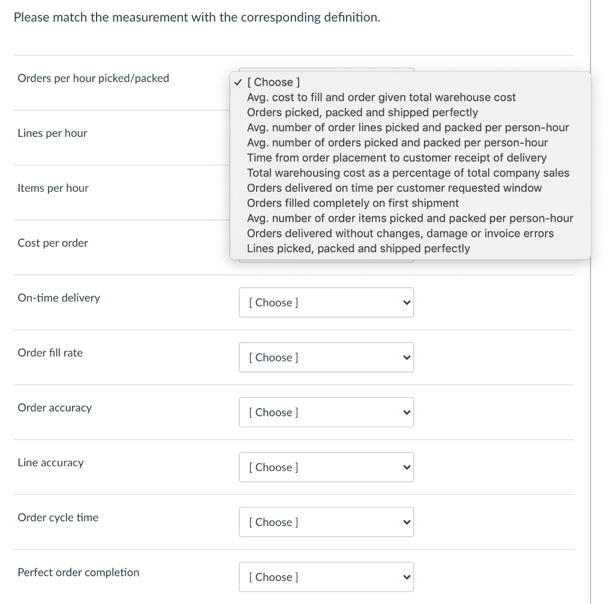
Task: Expand the Order cycle time dropdown
Action: coord(326,522)
